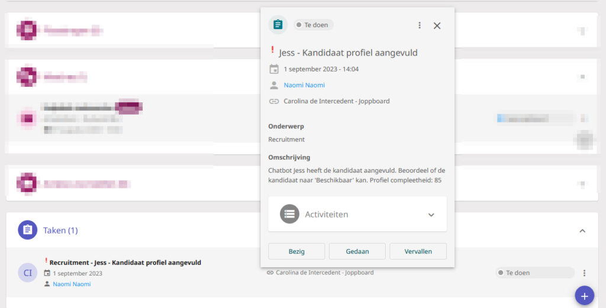Expand the Activiteiten section chevron
Image resolution: width=606 pixels, height=308 pixels.
pyautogui.click(x=431, y=215)
